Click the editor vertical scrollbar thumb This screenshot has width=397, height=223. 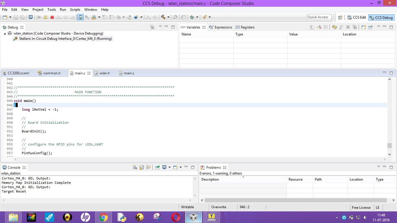tap(390, 146)
